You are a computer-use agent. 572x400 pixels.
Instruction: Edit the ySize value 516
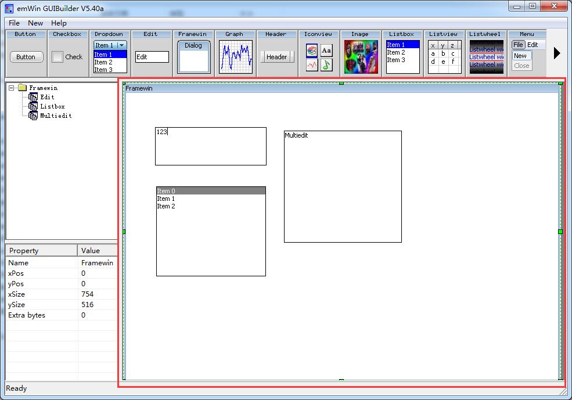(98, 304)
